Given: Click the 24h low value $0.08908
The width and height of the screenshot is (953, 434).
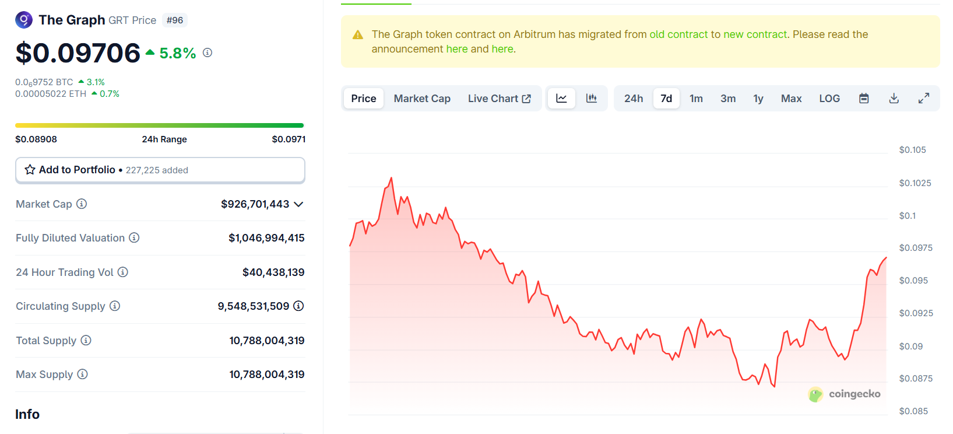Looking at the screenshot, I should [x=36, y=139].
